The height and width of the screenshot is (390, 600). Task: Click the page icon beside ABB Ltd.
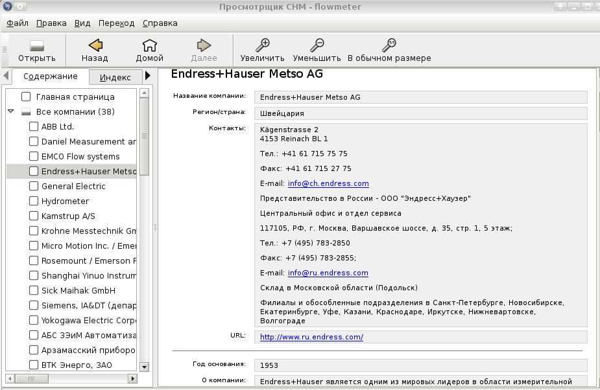click(34, 126)
